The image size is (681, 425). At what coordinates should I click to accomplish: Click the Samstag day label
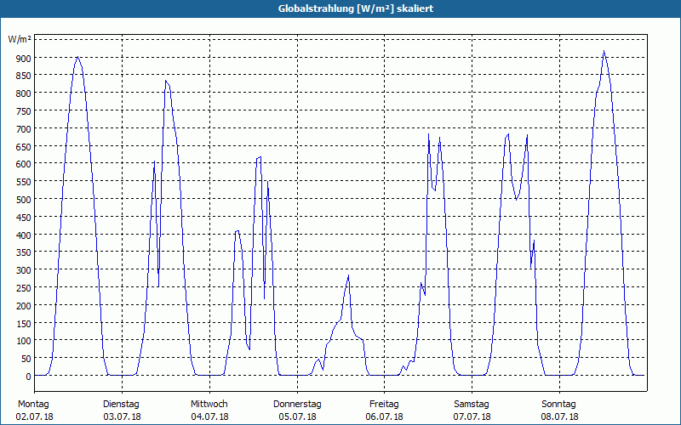(x=472, y=405)
